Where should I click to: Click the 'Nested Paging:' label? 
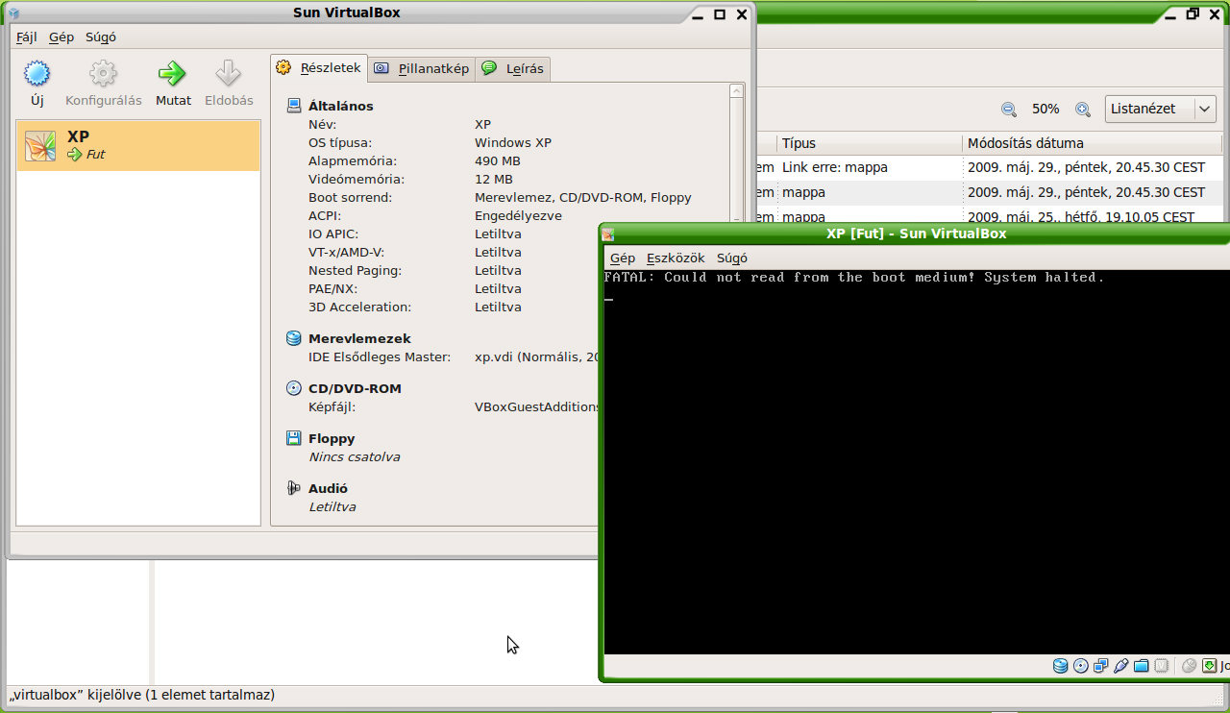(355, 270)
